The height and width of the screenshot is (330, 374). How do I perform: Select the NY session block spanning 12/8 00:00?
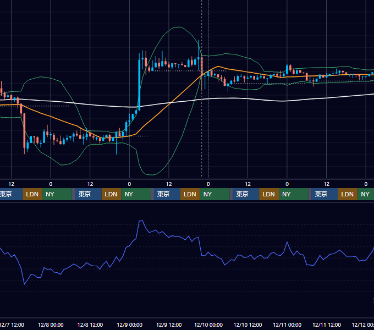[x=57, y=194]
